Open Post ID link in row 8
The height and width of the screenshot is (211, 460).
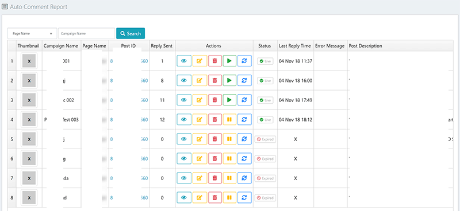pyautogui.click(x=129, y=198)
